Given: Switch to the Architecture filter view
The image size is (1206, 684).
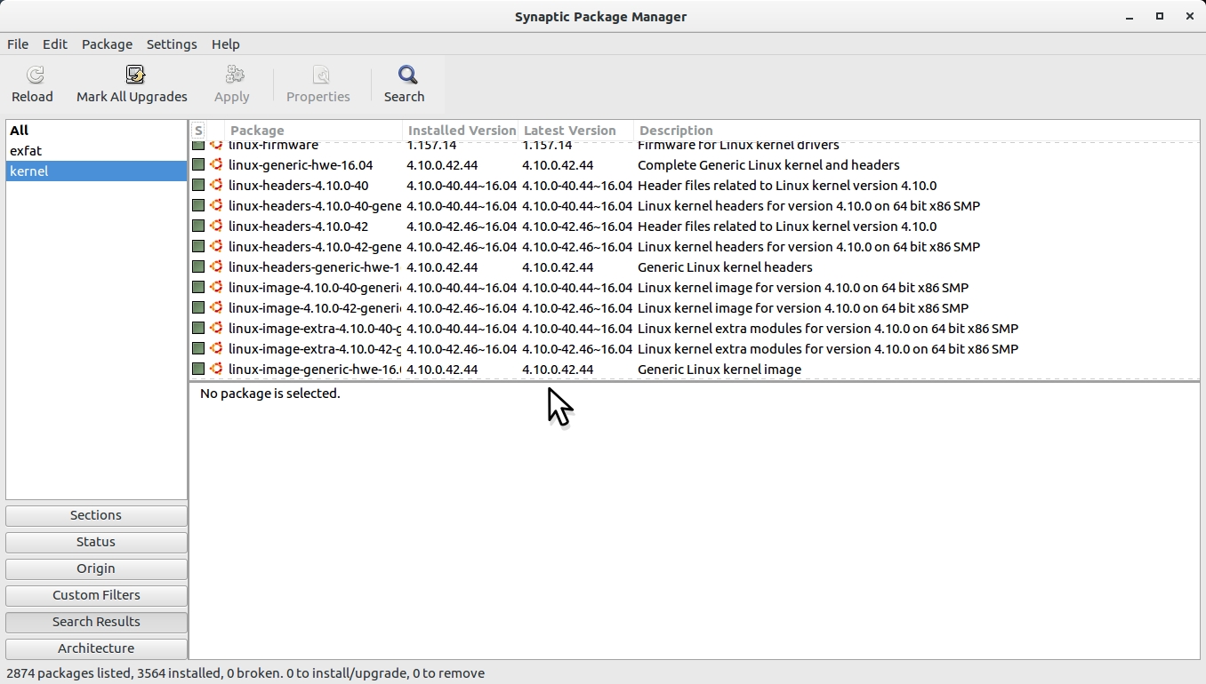Looking at the screenshot, I should pyautogui.click(x=96, y=648).
